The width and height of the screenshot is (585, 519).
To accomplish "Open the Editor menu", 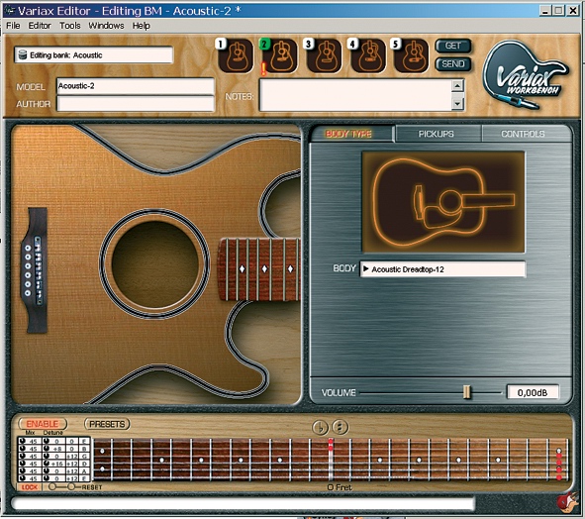I will coord(40,26).
